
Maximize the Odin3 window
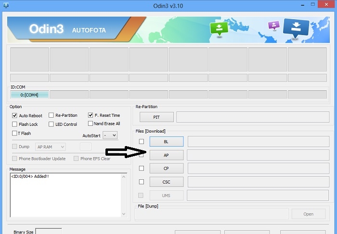coord(313,4)
